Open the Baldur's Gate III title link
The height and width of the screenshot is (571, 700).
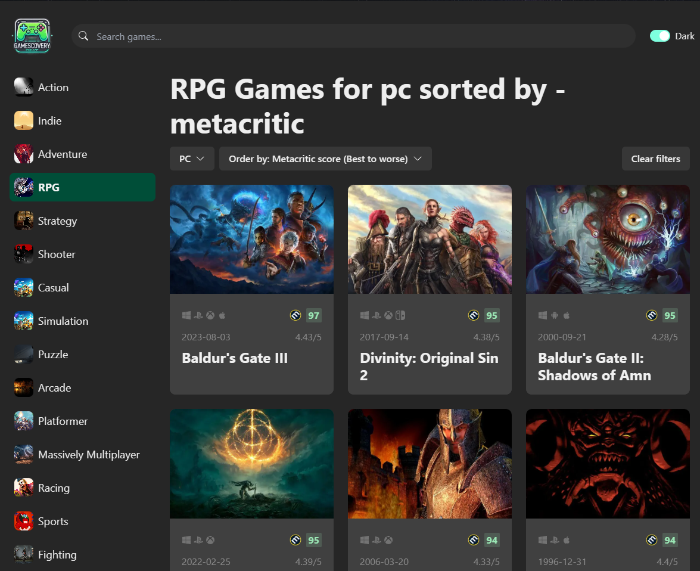tap(235, 358)
